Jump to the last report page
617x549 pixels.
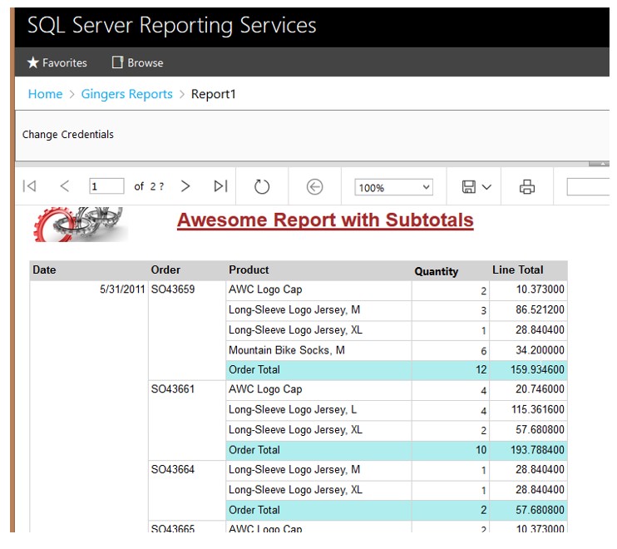click(220, 187)
